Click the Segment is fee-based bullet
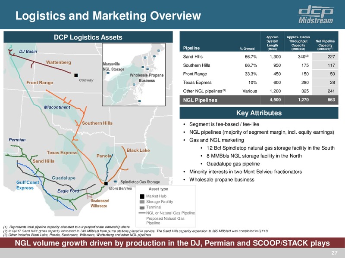345x258 pixels. [x=224, y=124]
